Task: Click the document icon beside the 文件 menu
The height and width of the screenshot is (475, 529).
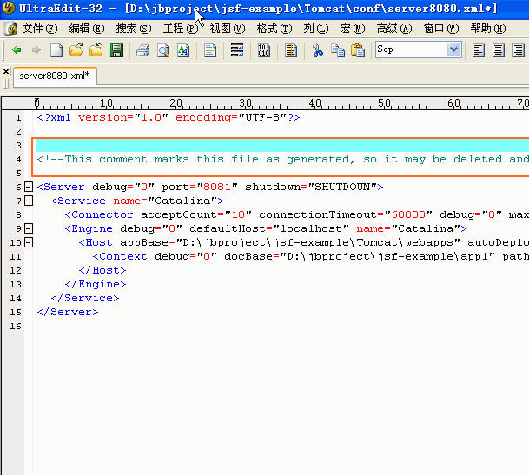Action: pos(11,29)
